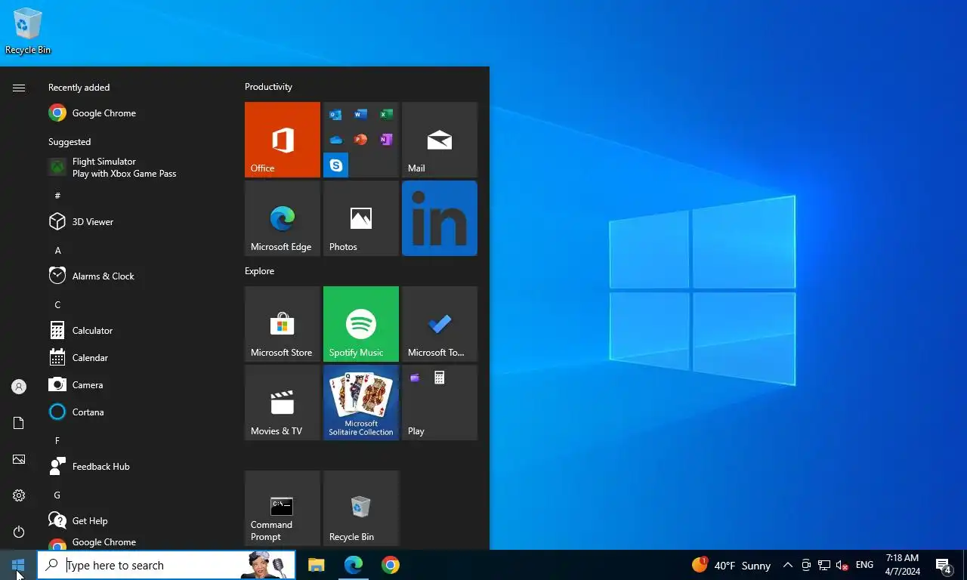Select the Recycle Bin desktop icon

click(x=28, y=32)
